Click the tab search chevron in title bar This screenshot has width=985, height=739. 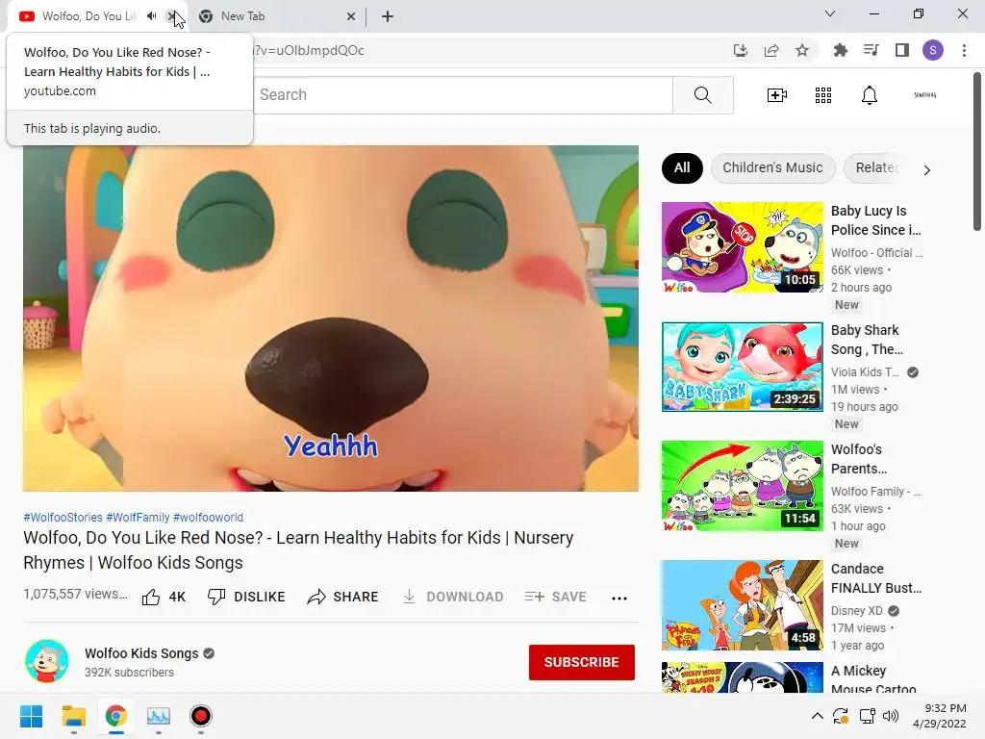pos(830,13)
